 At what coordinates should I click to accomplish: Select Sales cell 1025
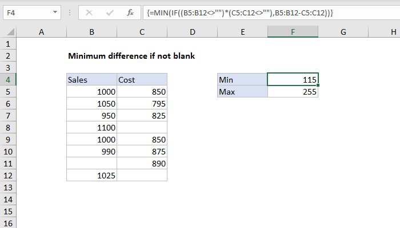[x=91, y=176]
